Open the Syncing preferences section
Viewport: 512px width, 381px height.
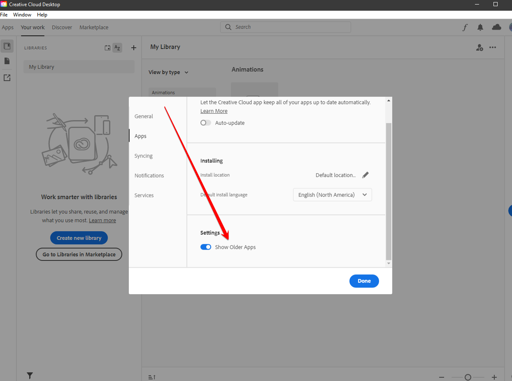click(143, 156)
